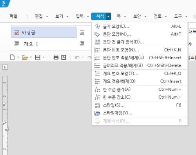Click paragraph icon right of 바탕글
Screen dimensions: 196x155
point(82,32)
